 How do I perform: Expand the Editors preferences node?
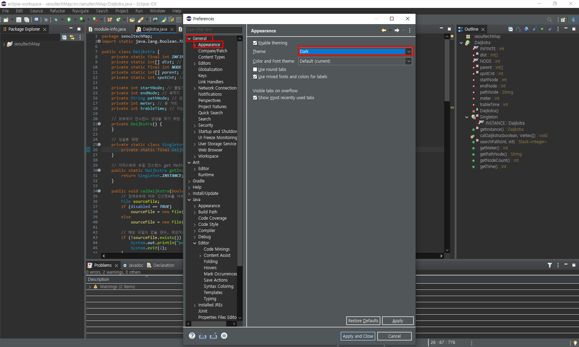(195, 63)
